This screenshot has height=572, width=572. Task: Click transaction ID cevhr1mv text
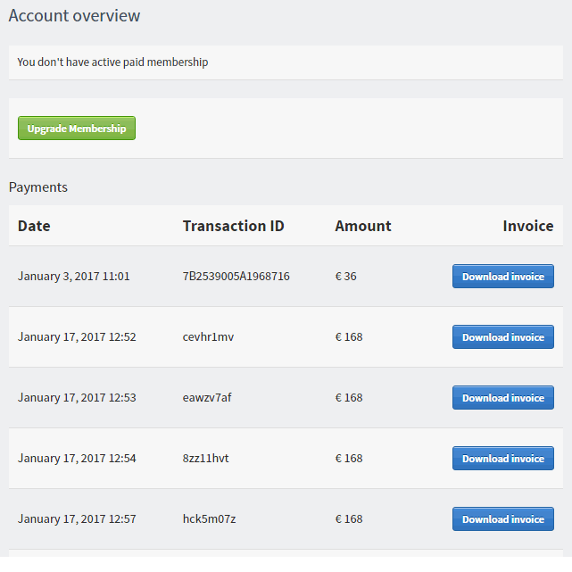click(208, 336)
